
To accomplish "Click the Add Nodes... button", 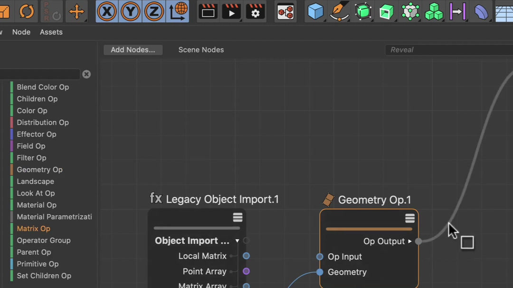I will (133, 50).
